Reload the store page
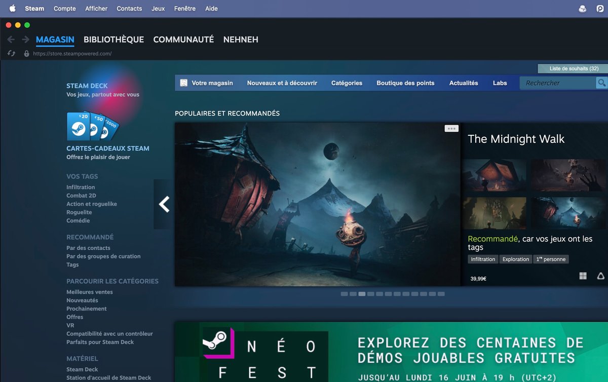This screenshot has width=608, height=382. [x=11, y=53]
